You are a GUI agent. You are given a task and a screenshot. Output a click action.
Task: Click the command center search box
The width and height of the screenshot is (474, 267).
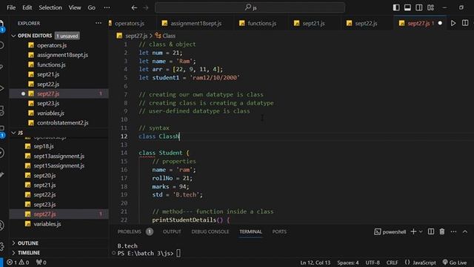pyautogui.click(x=250, y=7)
